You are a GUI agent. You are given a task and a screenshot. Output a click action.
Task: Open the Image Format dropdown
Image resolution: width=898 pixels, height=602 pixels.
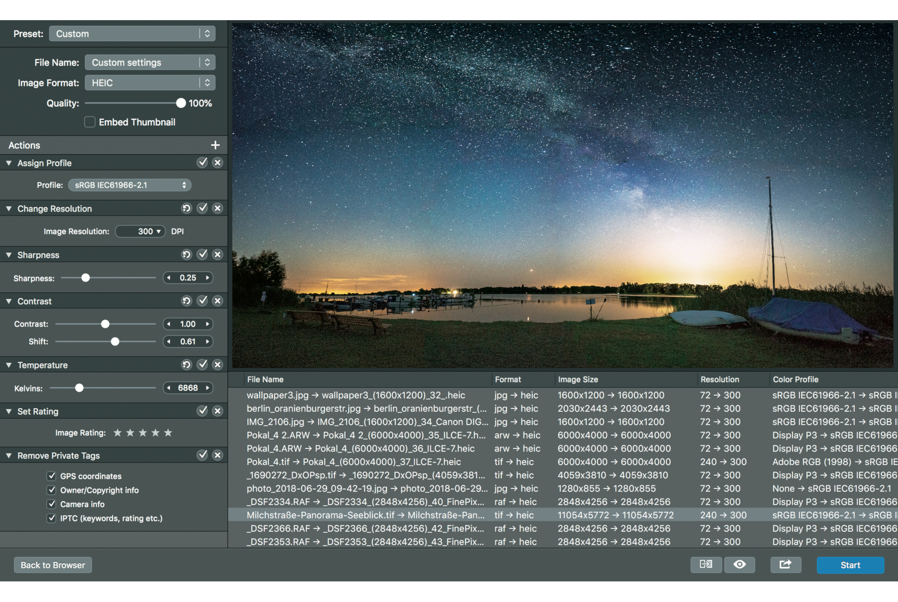click(150, 83)
